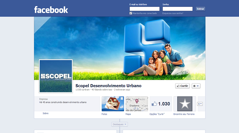Click Há 45 anos construindo description text
The height and width of the screenshot is (133, 239).
63,102
